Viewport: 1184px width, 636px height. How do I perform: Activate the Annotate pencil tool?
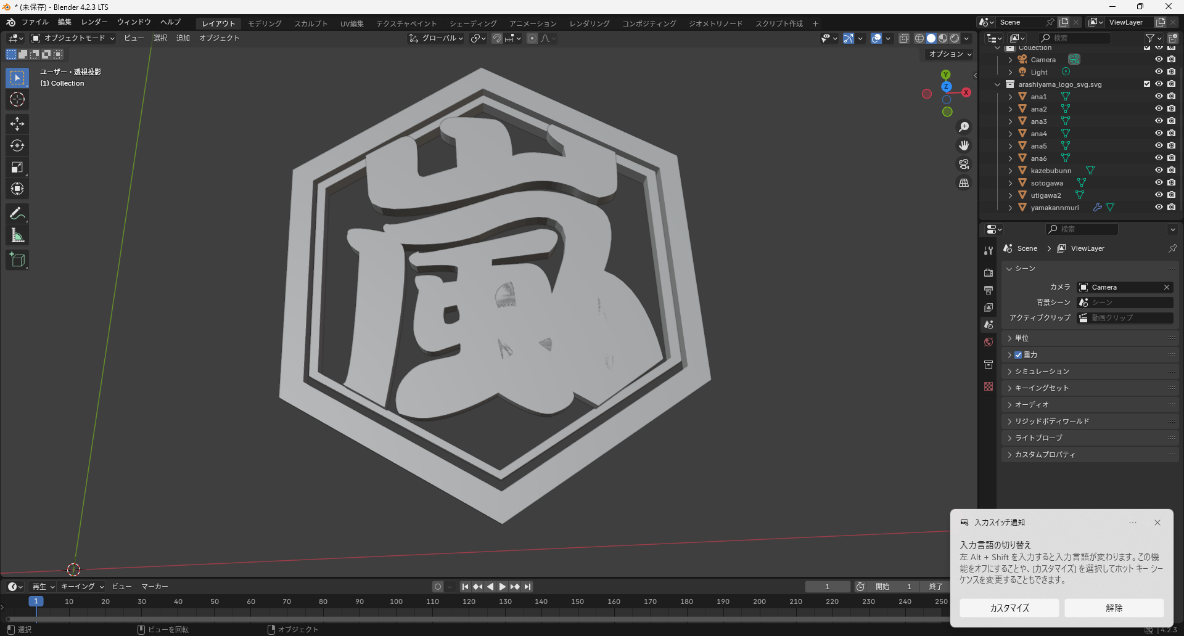[x=17, y=214]
